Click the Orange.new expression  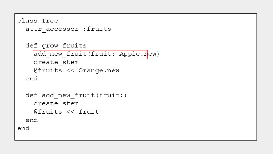99,71
